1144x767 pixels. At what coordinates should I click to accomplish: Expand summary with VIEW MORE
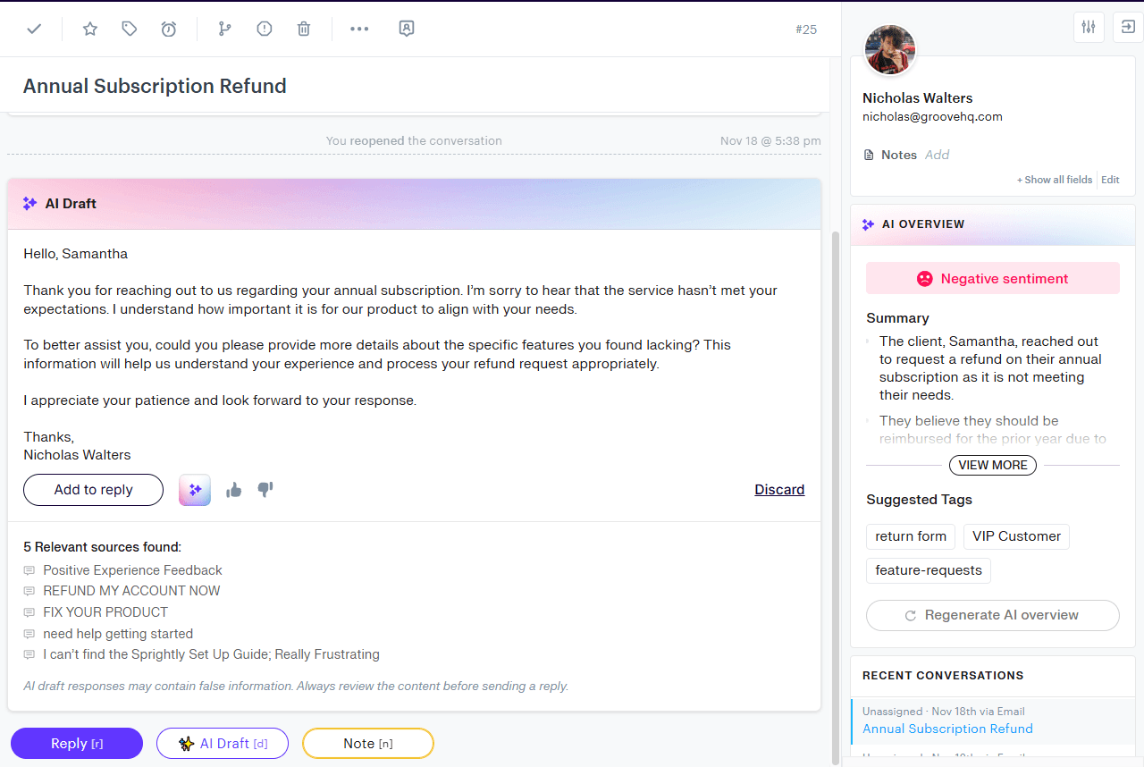coord(992,465)
